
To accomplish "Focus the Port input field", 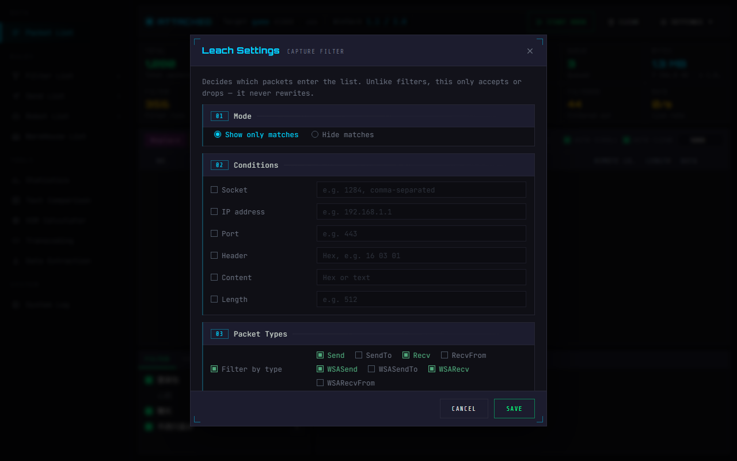I will 421,233.
